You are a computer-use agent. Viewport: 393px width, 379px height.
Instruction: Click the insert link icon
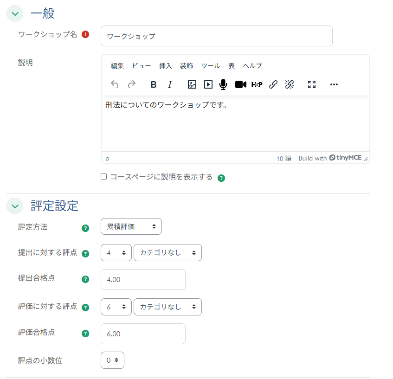pyautogui.click(x=273, y=84)
